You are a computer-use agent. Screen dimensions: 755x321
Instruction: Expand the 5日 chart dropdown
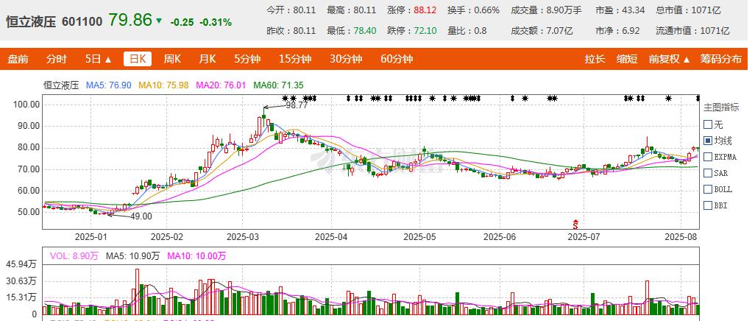point(98,60)
